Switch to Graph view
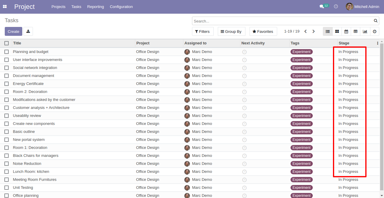The width and height of the screenshot is (384, 198). point(365,31)
